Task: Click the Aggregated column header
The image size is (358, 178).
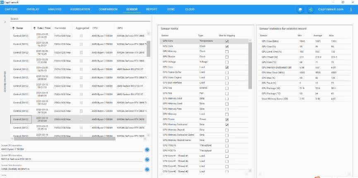Action: point(82,28)
